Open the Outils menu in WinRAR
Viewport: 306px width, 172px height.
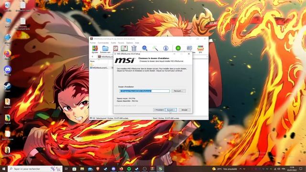113,43
